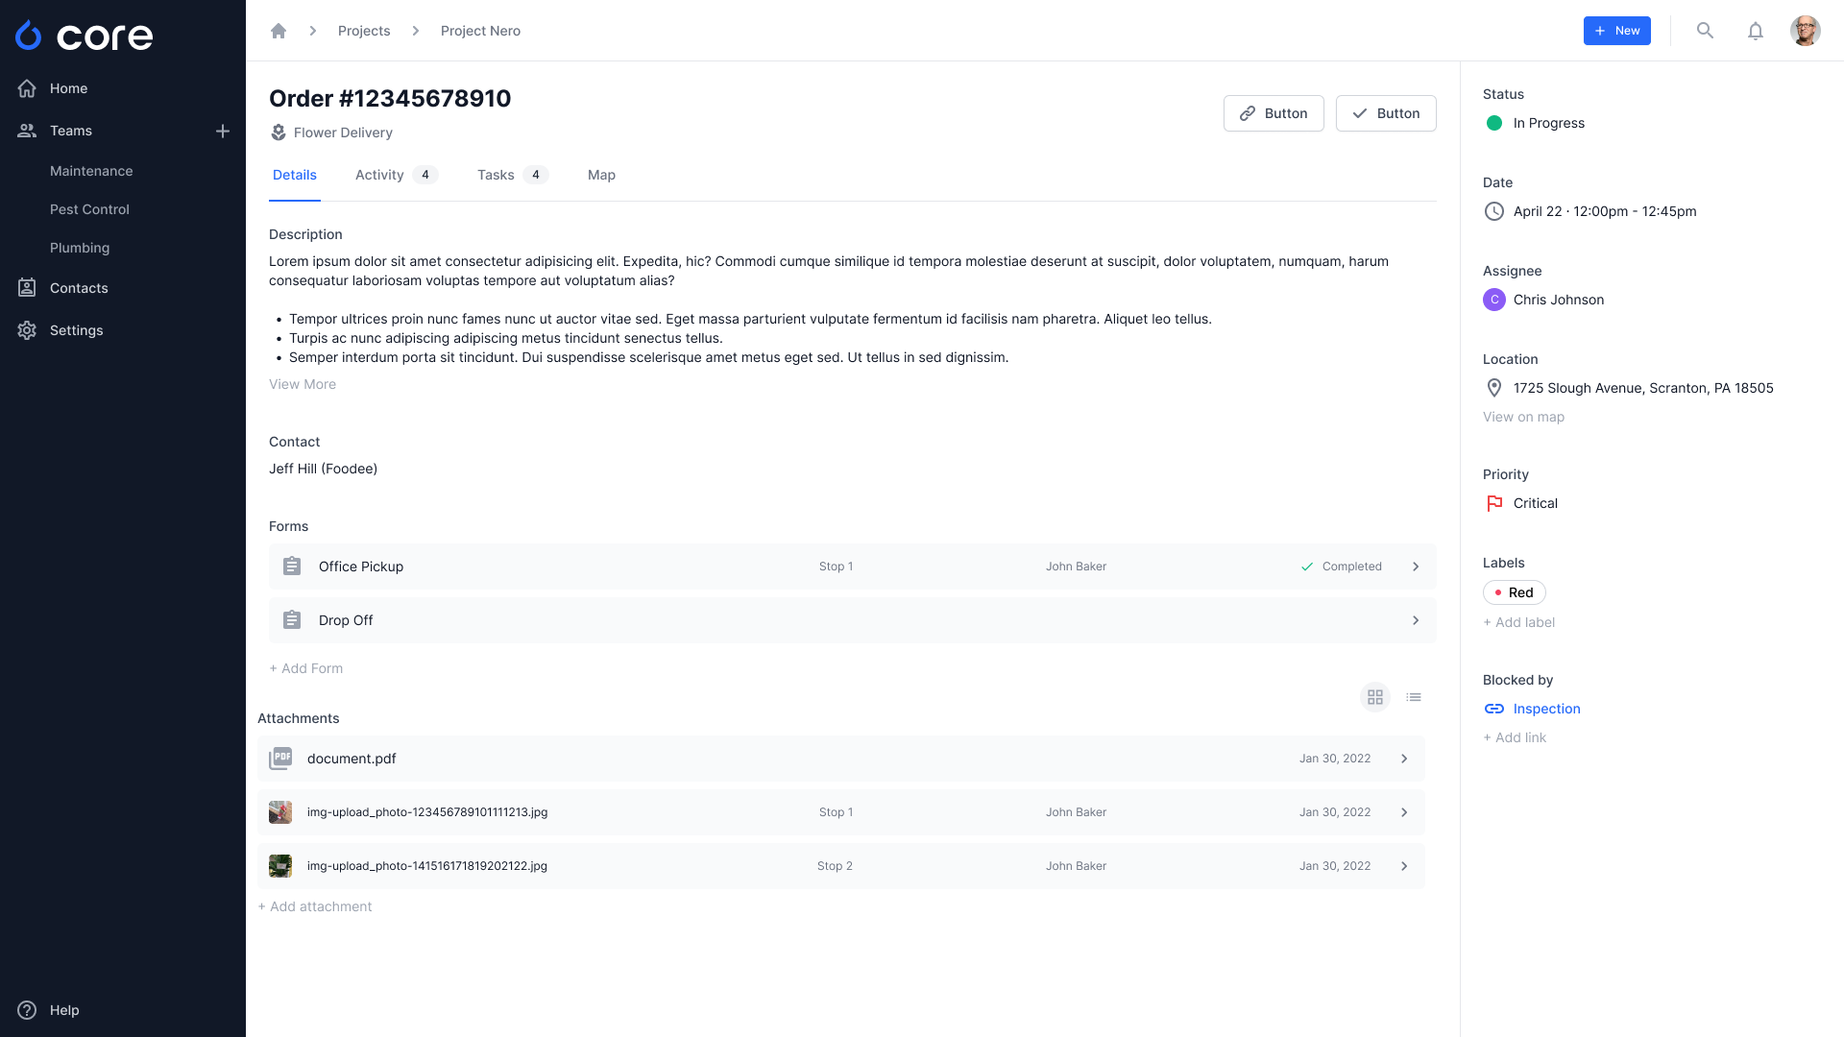This screenshot has height=1037, width=1844.
Task: Open notifications bell icon
Action: point(1755,31)
